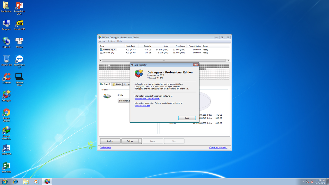Select the Word 2016 desktop icon
The width and height of the screenshot is (329, 185).
click(x=6, y=150)
